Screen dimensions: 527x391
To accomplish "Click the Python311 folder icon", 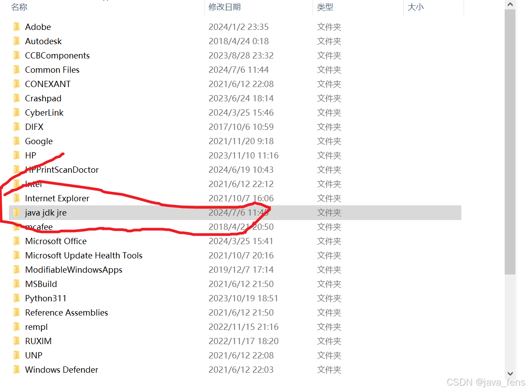I will click(x=17, y=298).
